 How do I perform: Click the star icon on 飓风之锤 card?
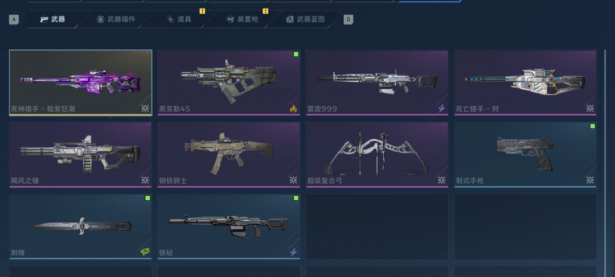point(145,180)
